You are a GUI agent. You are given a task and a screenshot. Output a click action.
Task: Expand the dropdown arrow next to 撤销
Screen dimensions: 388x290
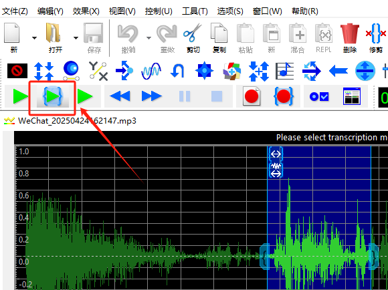coord(149,38)
